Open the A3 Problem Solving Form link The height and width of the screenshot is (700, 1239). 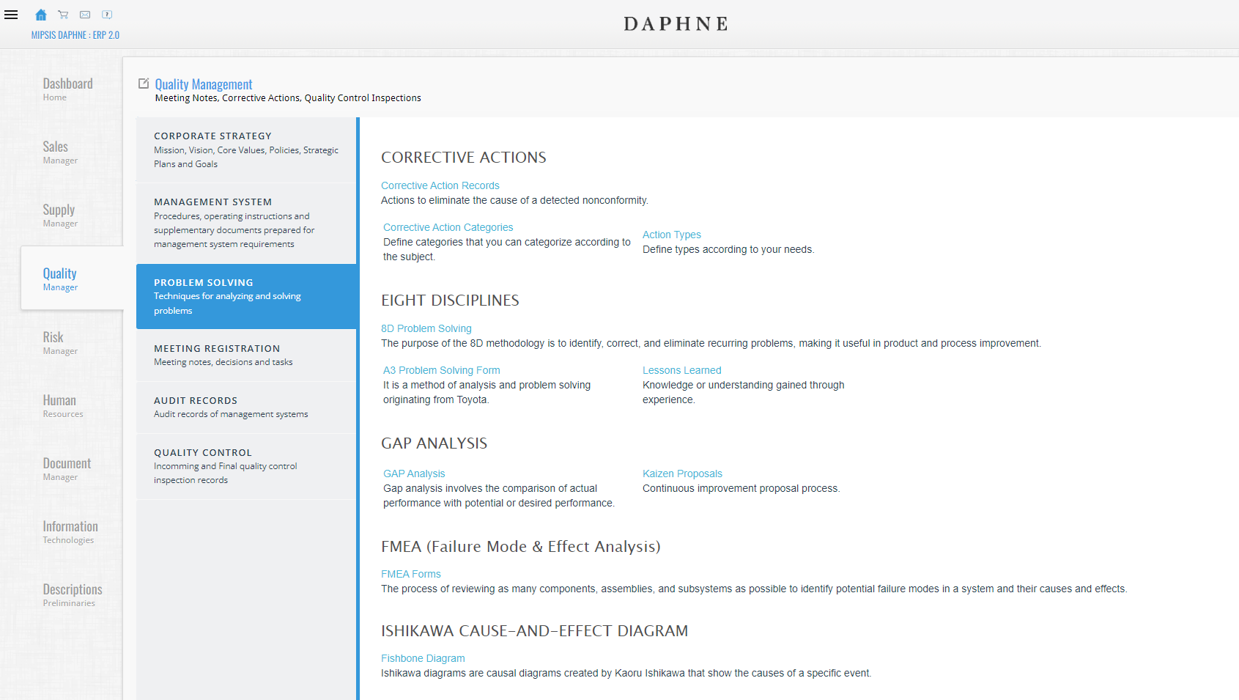coord(442,370)
